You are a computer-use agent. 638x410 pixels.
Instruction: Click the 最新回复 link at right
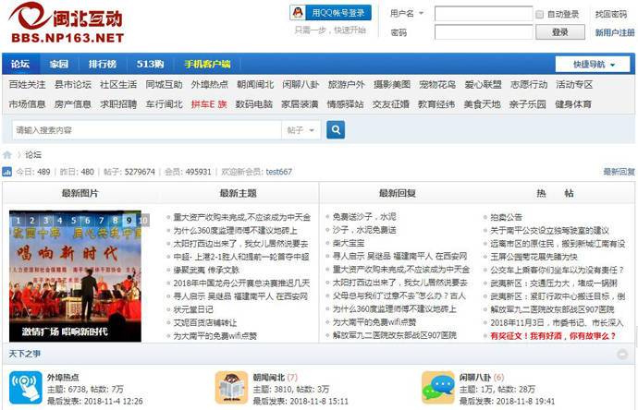coord(619,172)
